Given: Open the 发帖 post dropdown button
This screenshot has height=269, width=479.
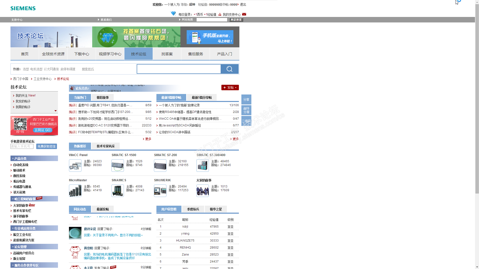Looking at the screenshot, I should [230, 88].
